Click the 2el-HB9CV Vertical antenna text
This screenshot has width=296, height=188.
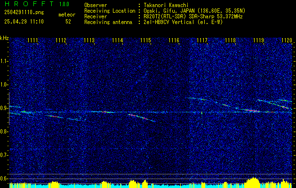point(183,22)
